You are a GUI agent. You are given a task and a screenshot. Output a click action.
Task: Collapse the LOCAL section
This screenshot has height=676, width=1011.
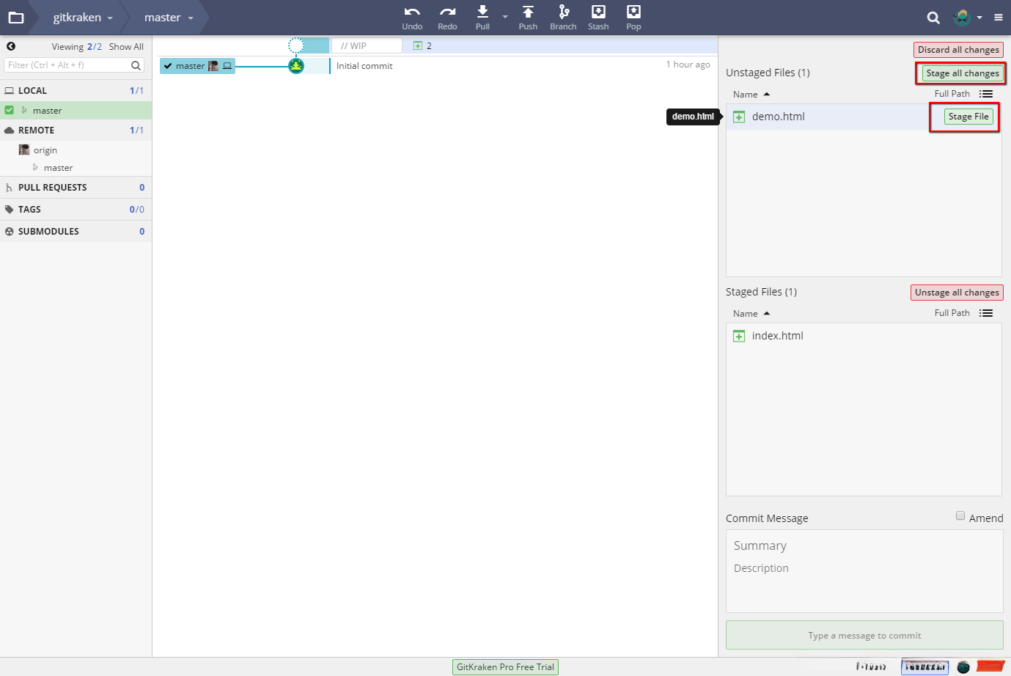(x=76, y=91)
